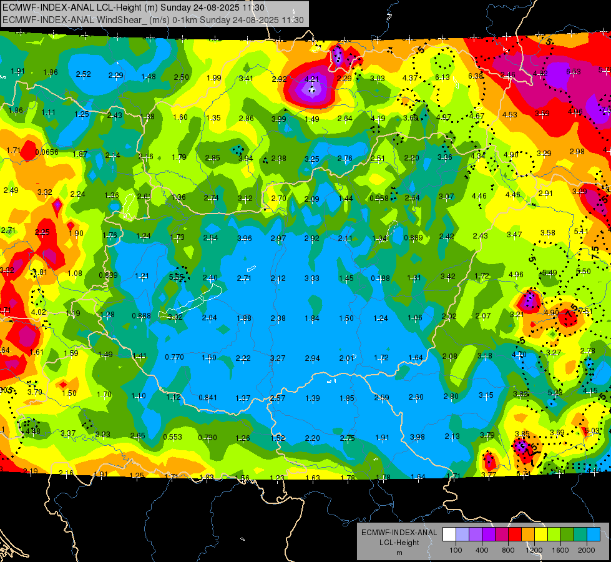611x562 pixels.
Task: Click the ECMWF-INDEX-ANAL legend label
Action: pyautogui.click(x=399, y=533)
